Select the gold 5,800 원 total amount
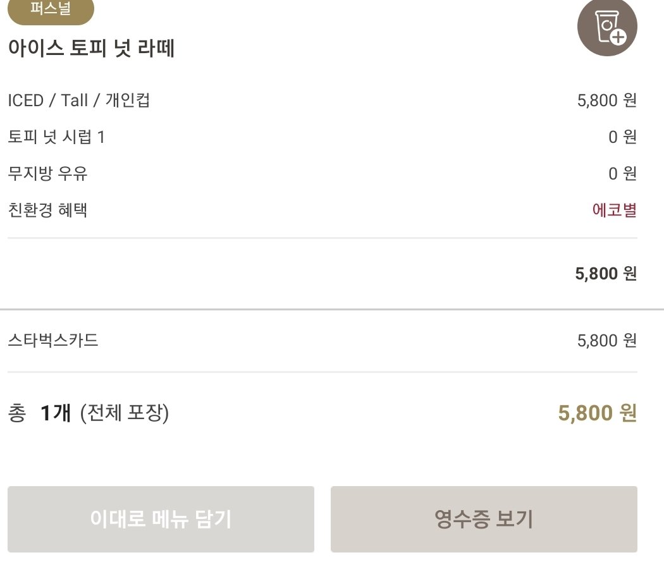 (x=598, y=413)
